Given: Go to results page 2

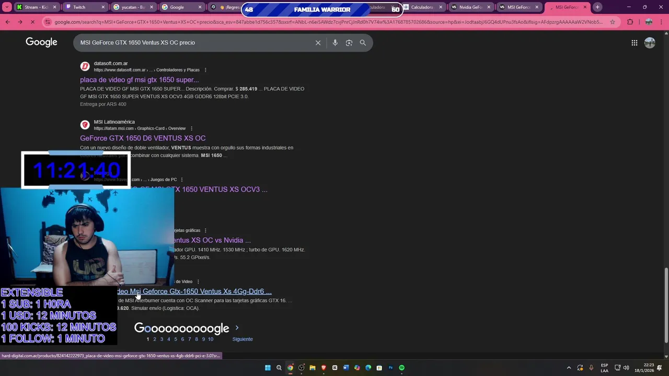Looking at the screenshot, I should [155, 339].
